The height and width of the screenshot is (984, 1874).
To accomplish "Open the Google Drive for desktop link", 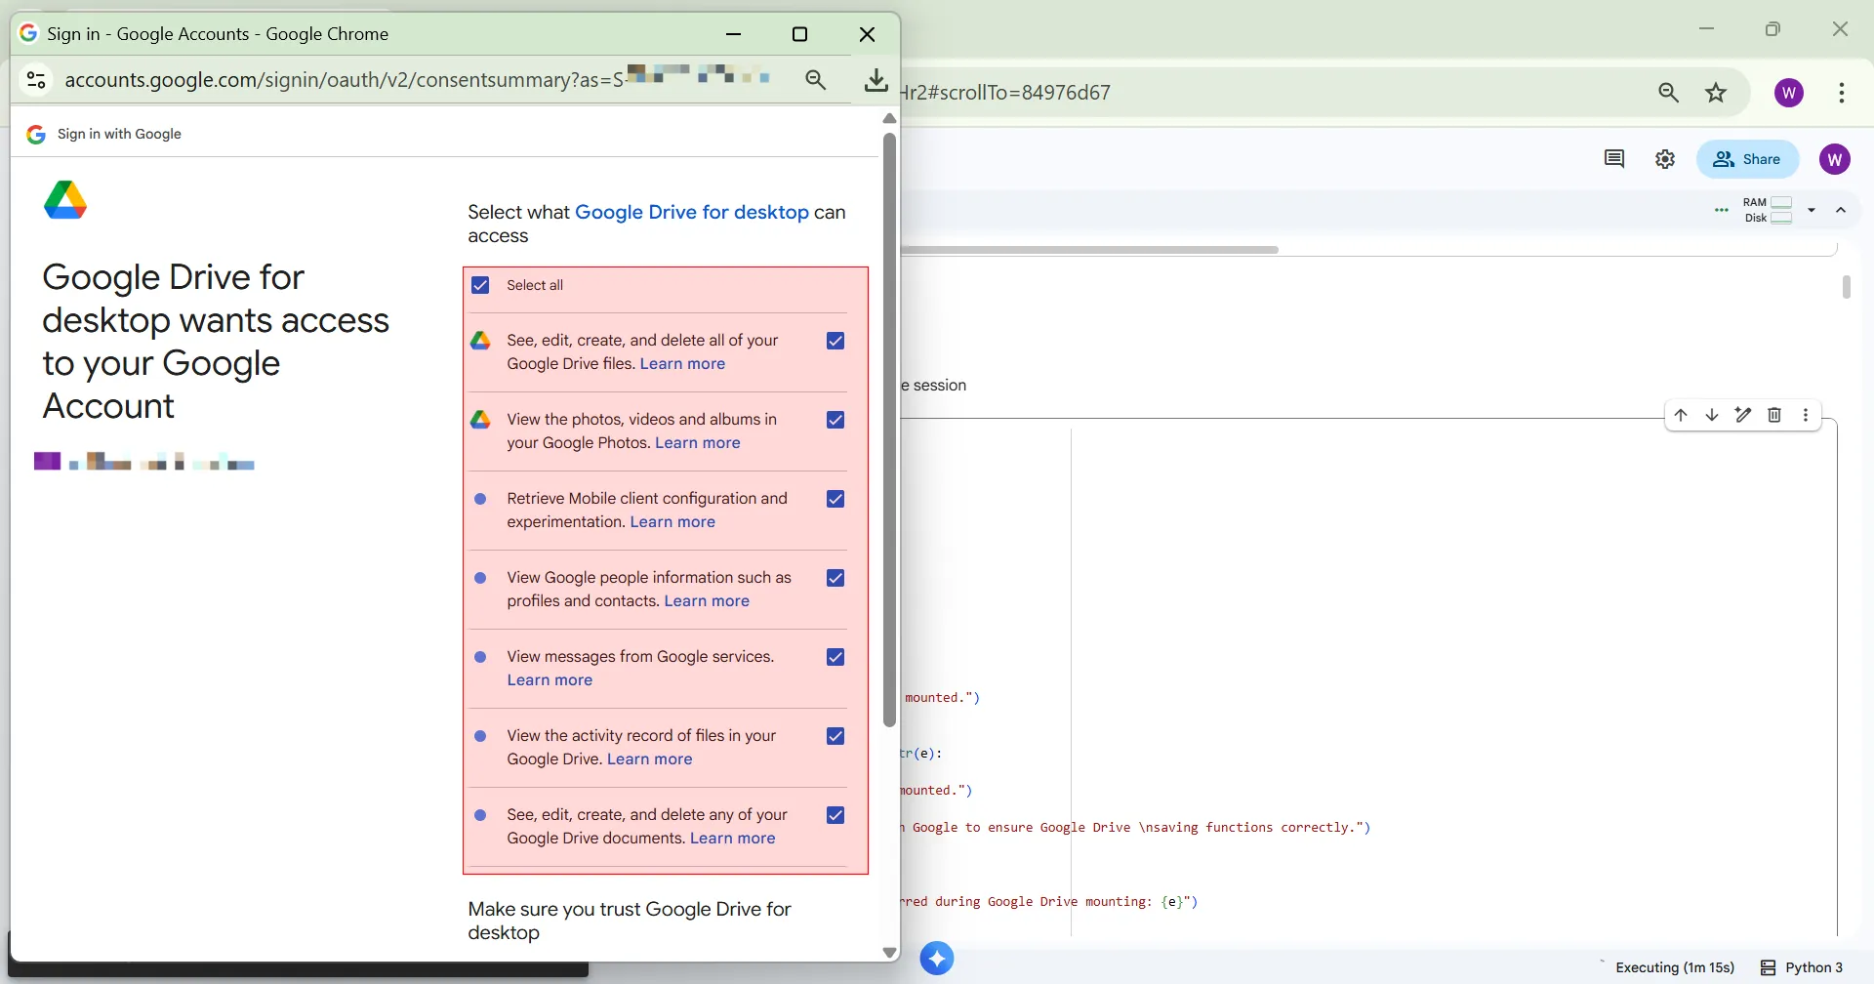I will click(692, 212).
